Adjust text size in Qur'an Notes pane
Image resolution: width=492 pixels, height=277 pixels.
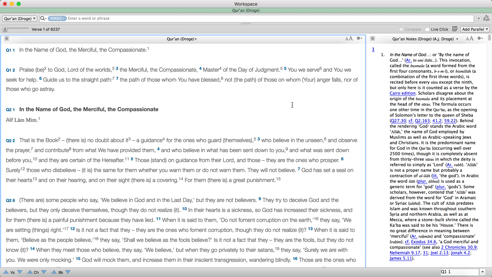tap(470, 39)
